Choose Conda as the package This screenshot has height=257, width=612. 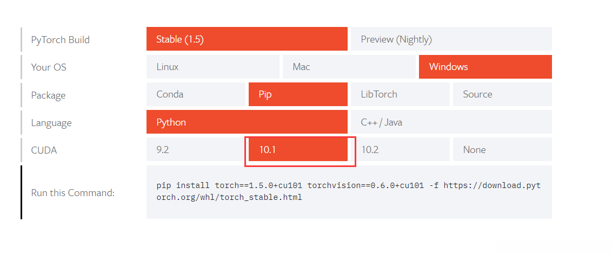point(195,94)
